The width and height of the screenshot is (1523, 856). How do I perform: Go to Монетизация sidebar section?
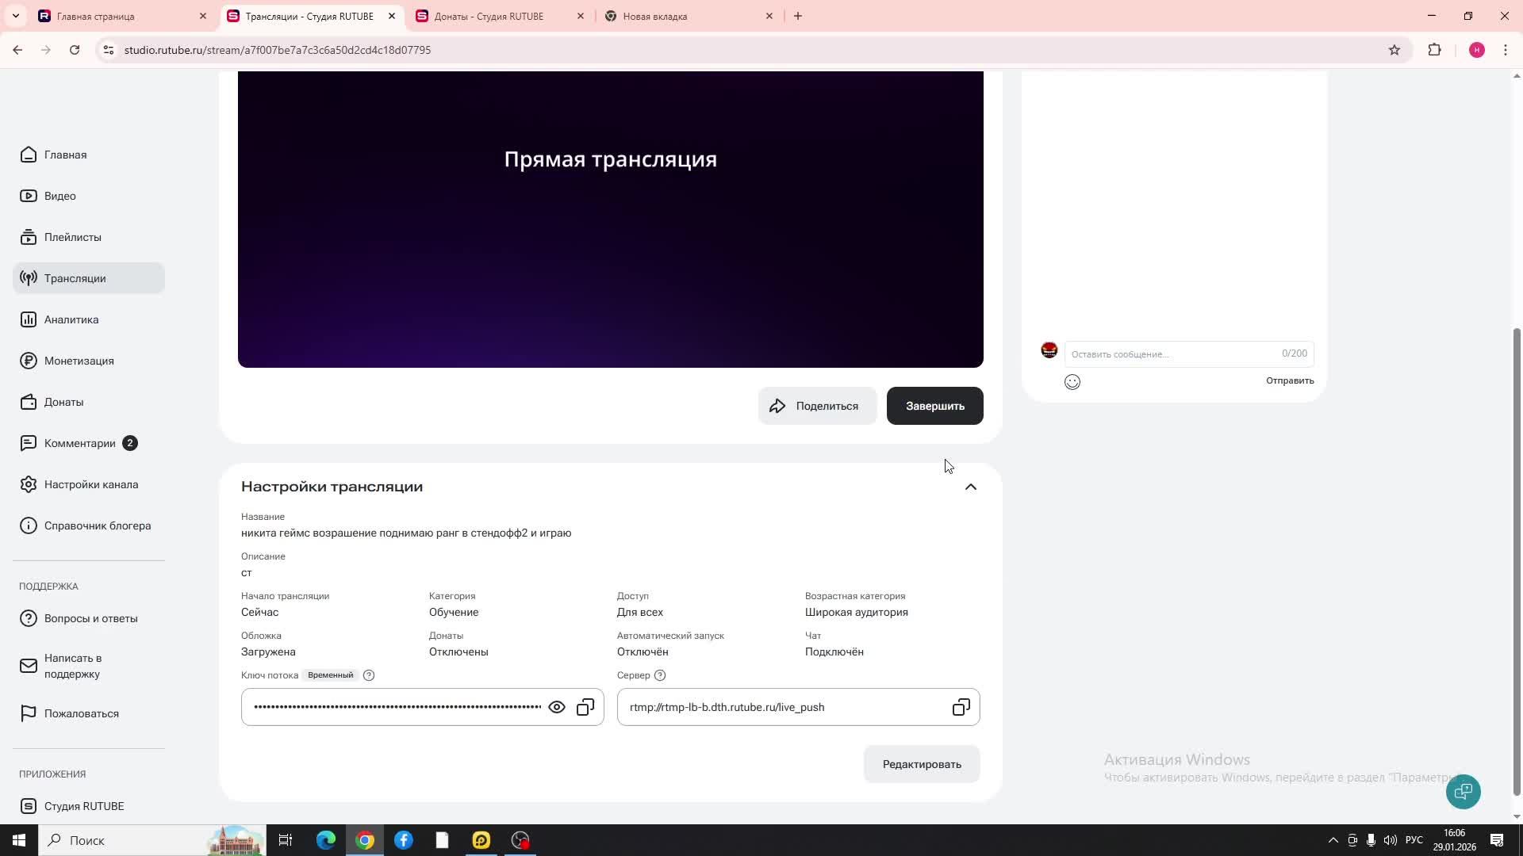(79, 361)
